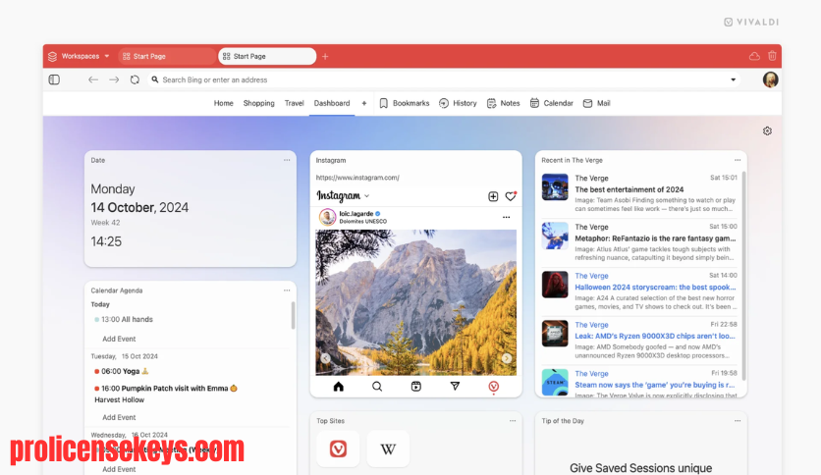This screenshot has height=475, width=821.
Task: Switch to the first Start Page tab
Action: pyautogui.click(x=167, y=56)
